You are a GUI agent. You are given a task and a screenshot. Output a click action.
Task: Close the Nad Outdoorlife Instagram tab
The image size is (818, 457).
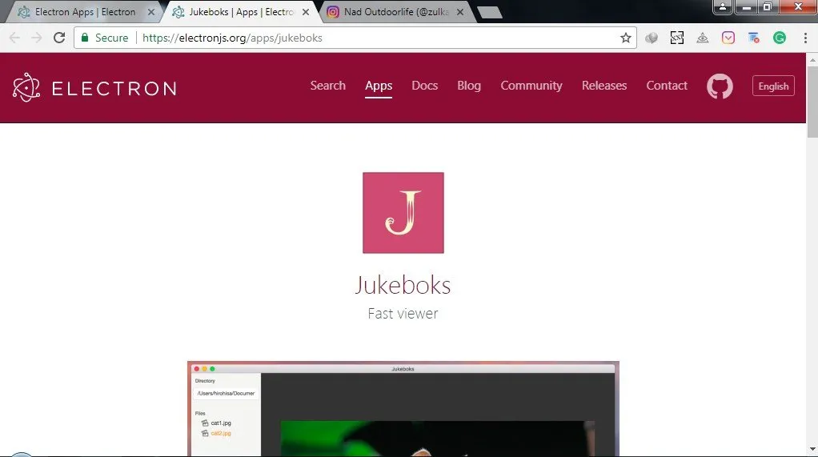tap(460, 12)
